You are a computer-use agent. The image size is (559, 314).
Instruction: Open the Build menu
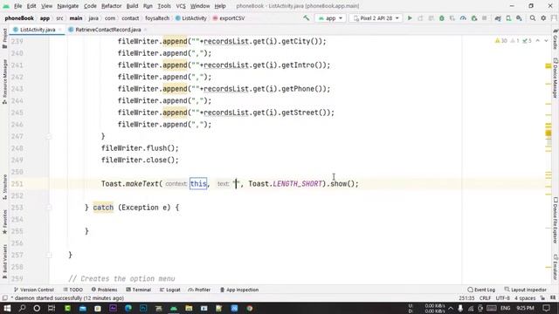[132, 6]
